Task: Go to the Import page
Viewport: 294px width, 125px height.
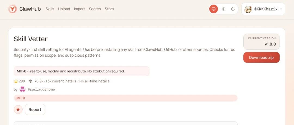Action: pyautogui.click(x=79, y=9)
